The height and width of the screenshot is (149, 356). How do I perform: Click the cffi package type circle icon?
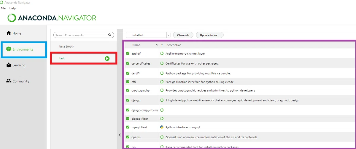coord(162,82)
